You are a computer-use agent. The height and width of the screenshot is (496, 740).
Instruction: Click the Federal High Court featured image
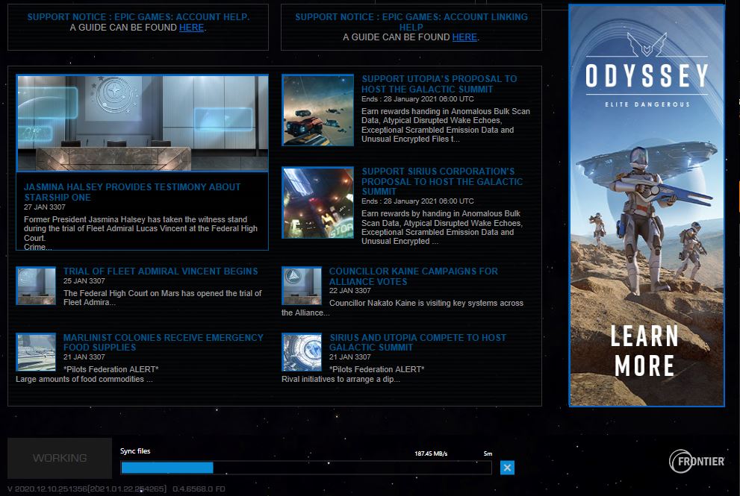143,123
